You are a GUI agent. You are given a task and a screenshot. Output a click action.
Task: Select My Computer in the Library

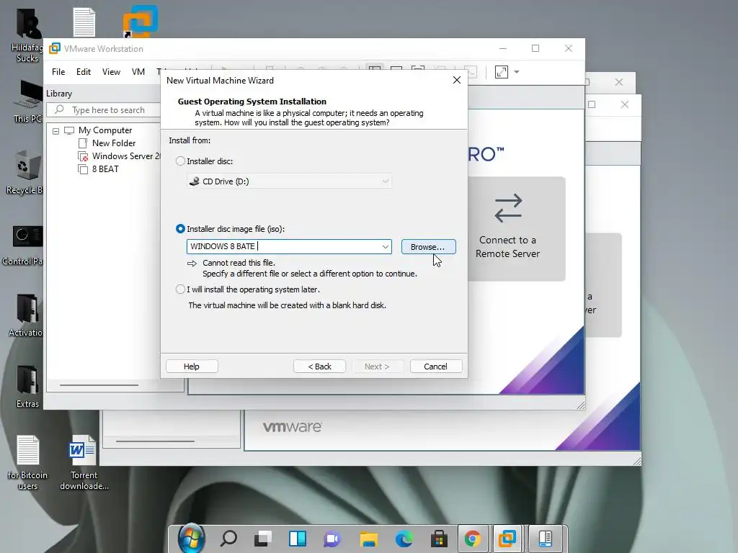105,130
